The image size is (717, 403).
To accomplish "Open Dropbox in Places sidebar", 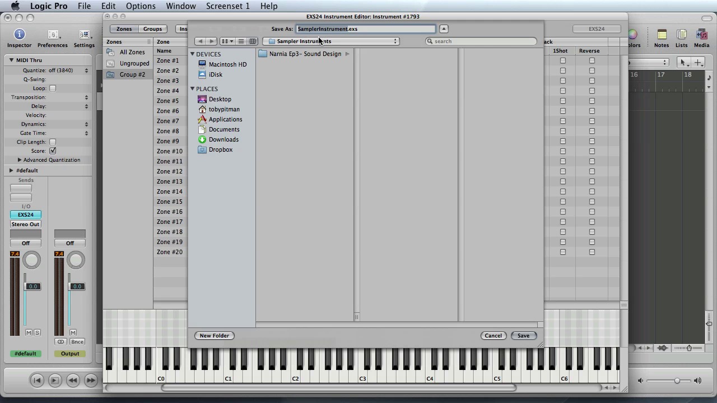I will pos(216,149).
